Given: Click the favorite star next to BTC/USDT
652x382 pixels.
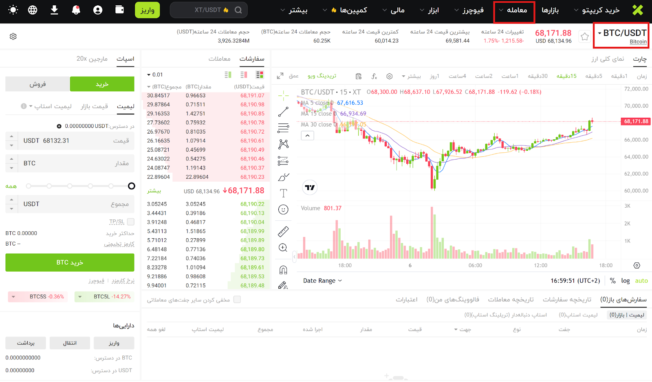Looking at the screenshot, I should pyautogui.click(x=585, y=37).
